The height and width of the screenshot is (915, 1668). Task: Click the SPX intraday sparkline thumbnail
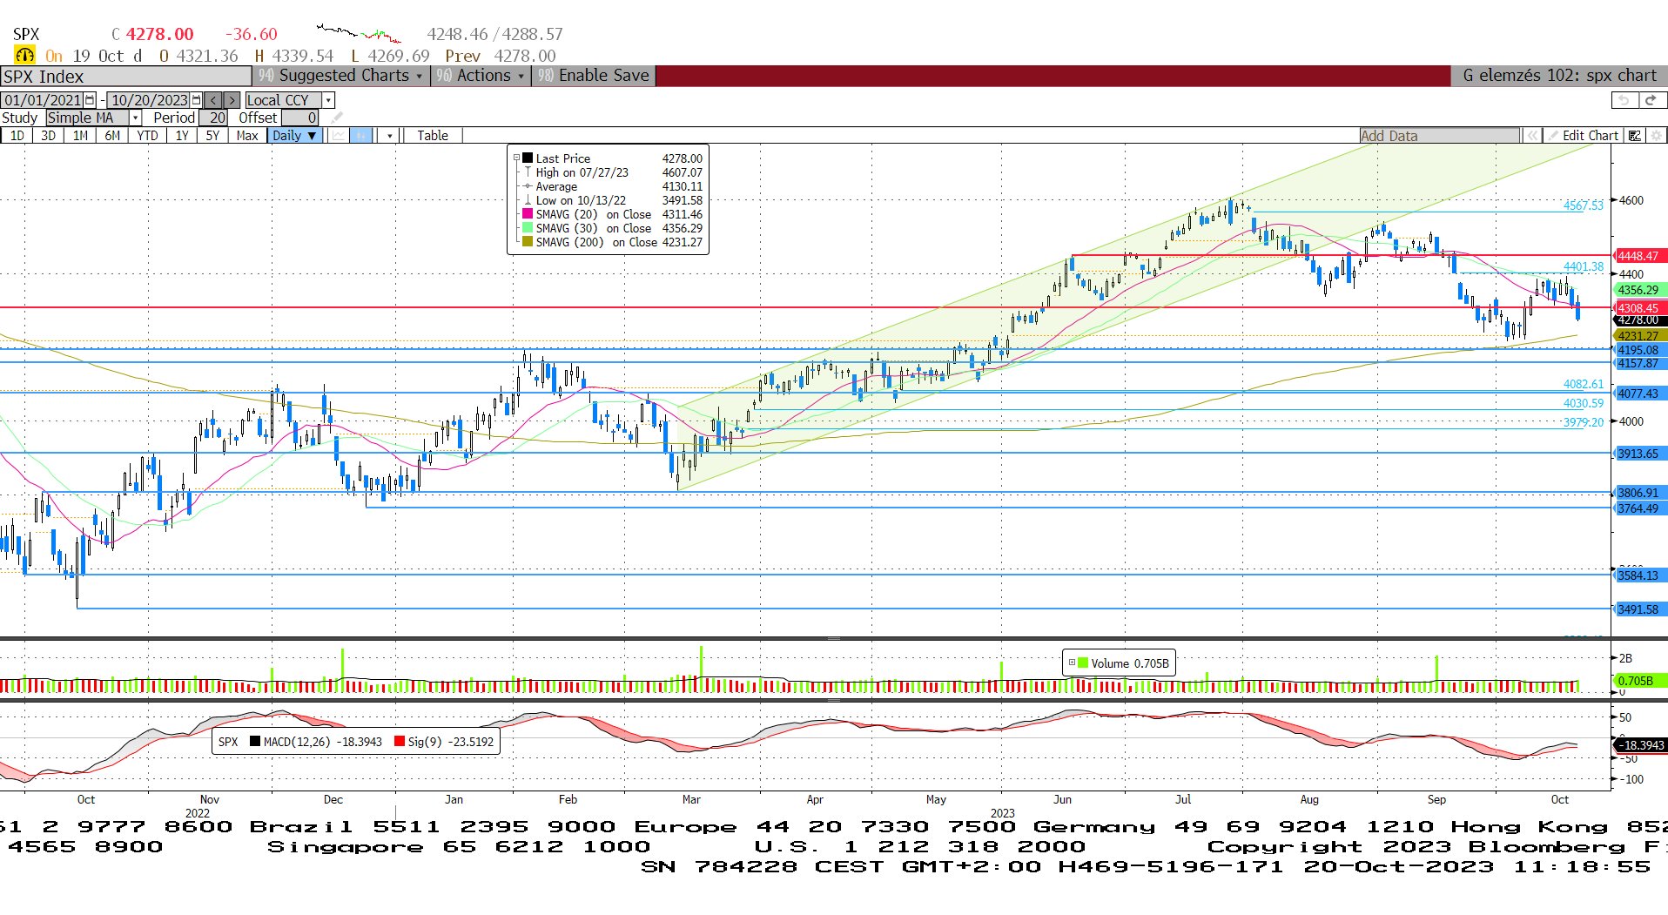click(x=359, y=34)
